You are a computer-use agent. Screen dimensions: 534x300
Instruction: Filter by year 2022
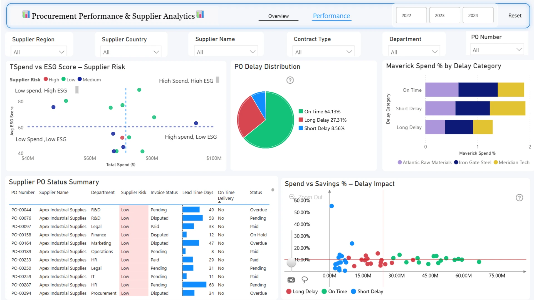click(x=411, y=15)
